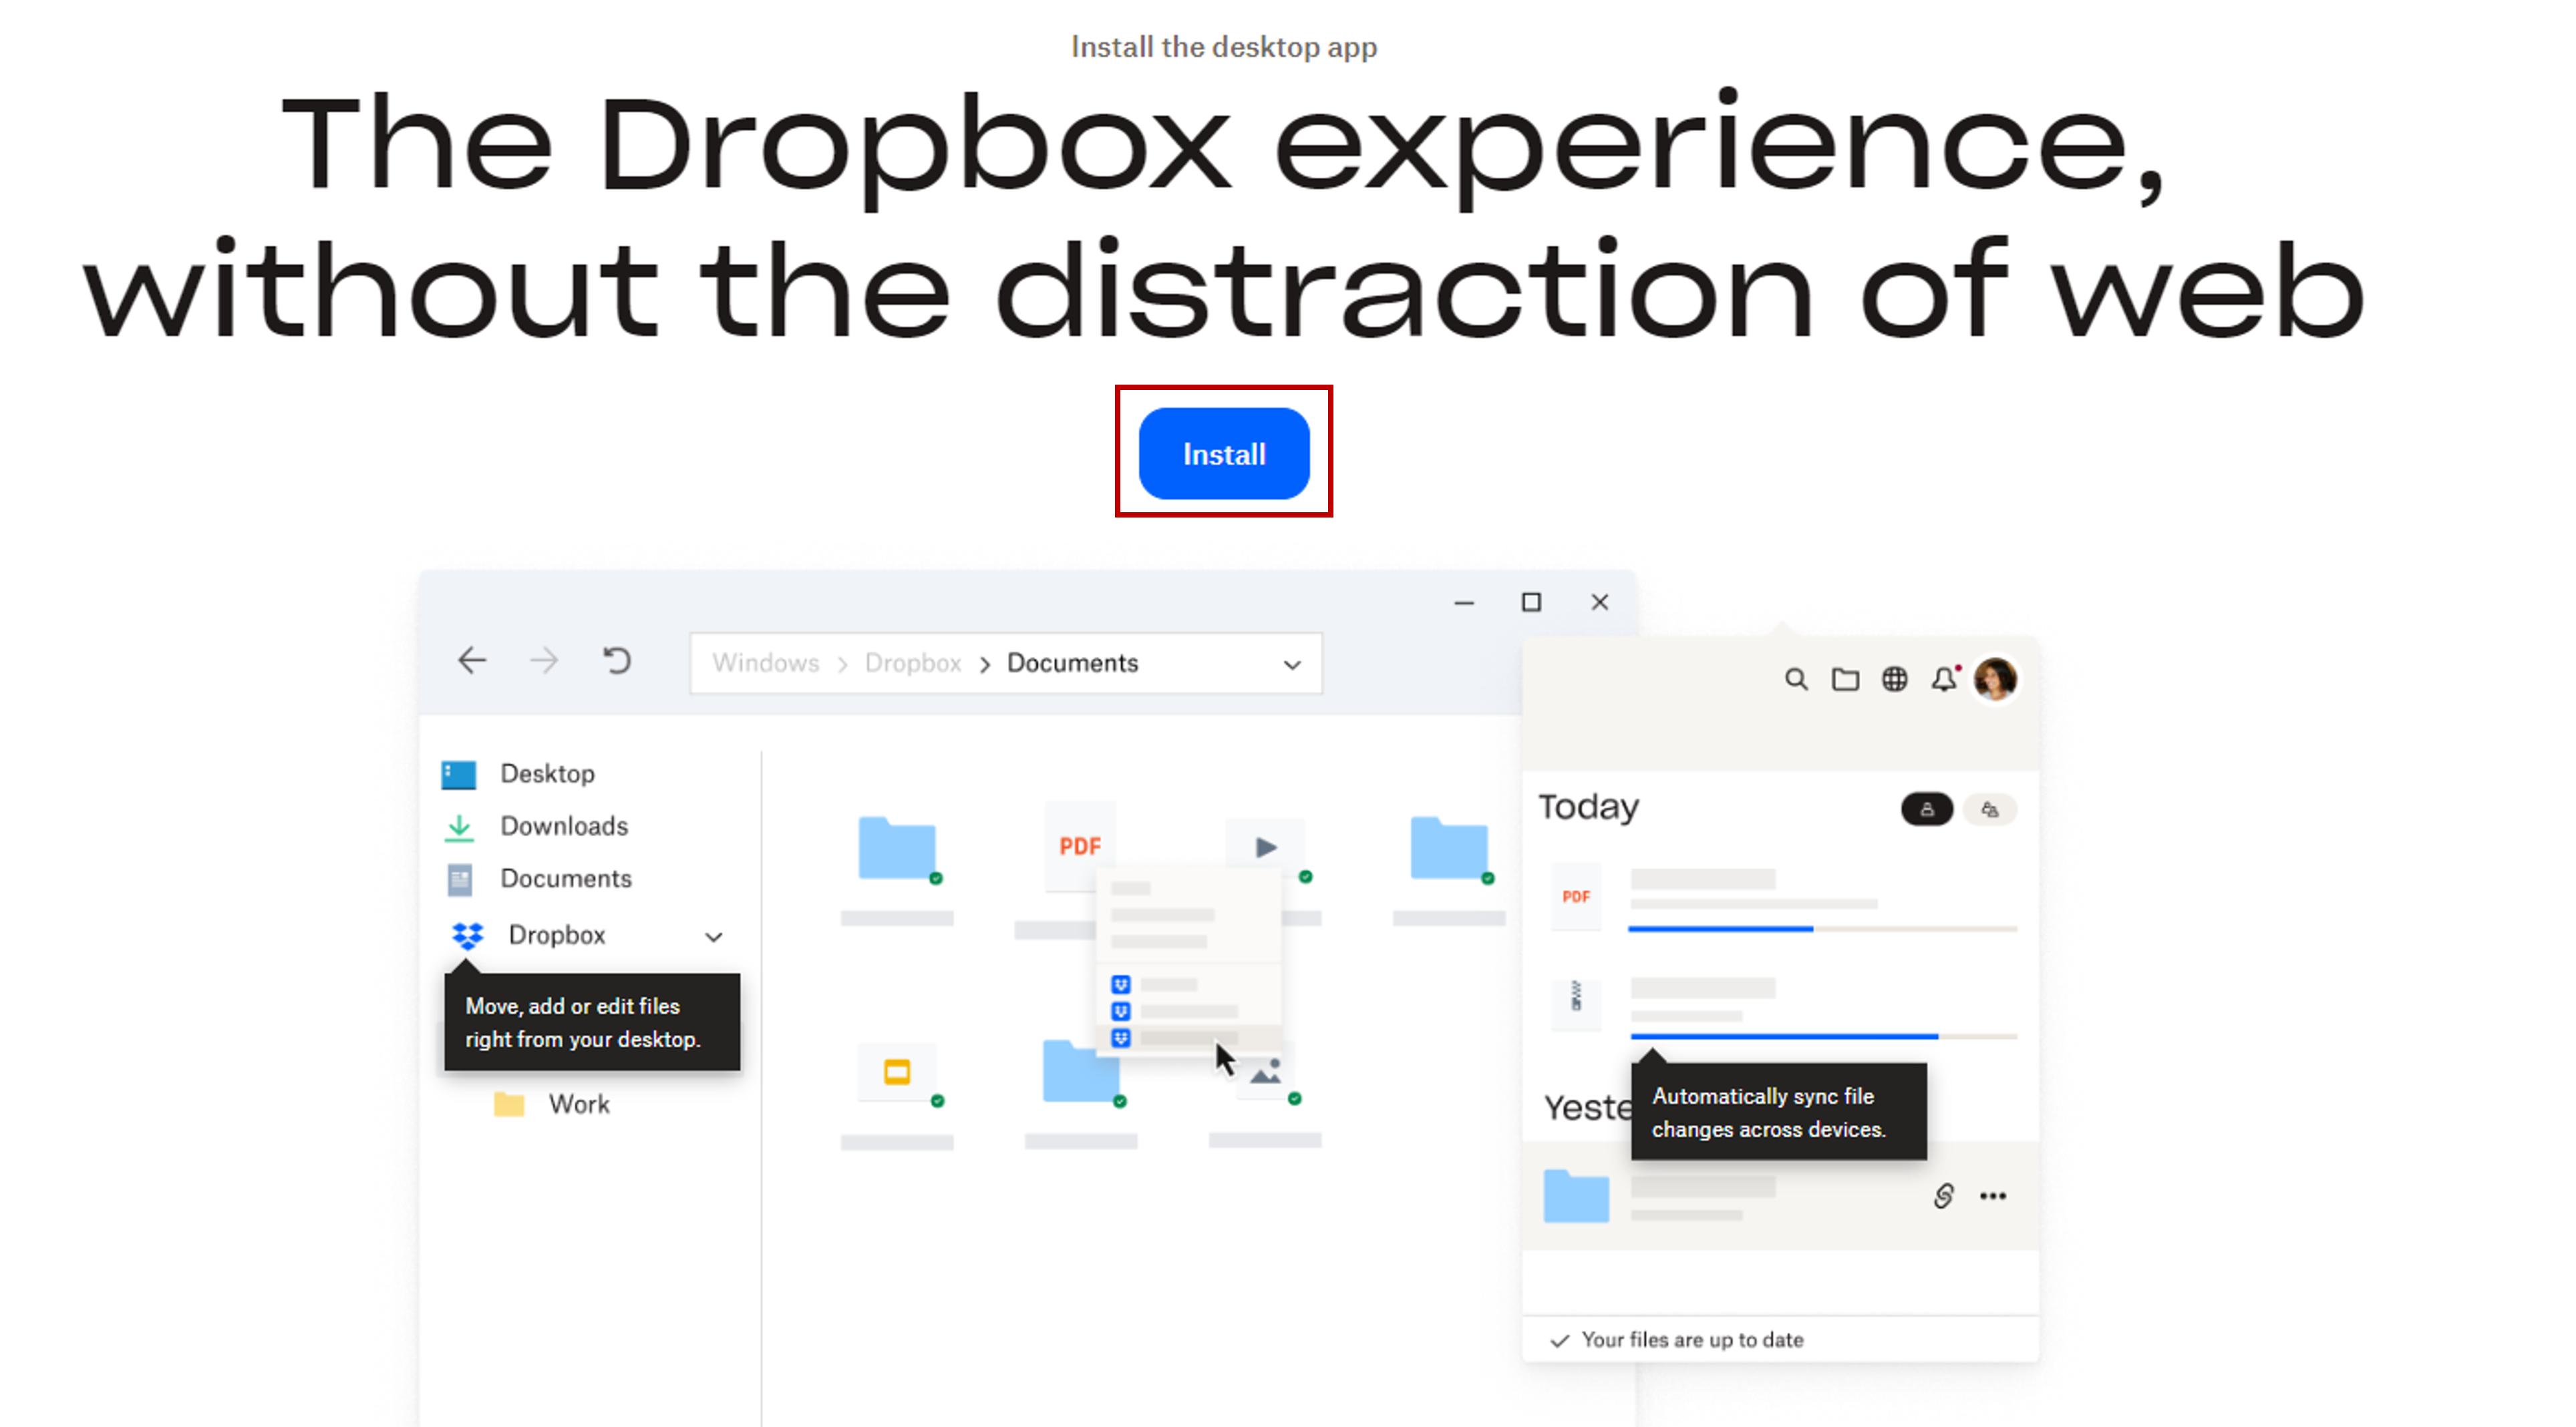Click the refresh arrow icon in explorer
The height and width of the screenshot is (1427, 2576).
tap(617, 660)
